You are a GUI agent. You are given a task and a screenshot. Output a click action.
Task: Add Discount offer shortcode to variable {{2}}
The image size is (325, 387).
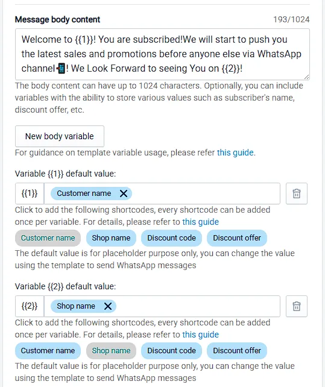[x=237, y=351]
